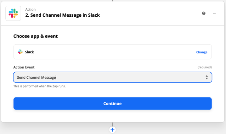Click the blue Continue button

click(x=113, y=104)
